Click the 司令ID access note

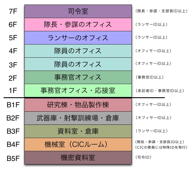point(143,157)
